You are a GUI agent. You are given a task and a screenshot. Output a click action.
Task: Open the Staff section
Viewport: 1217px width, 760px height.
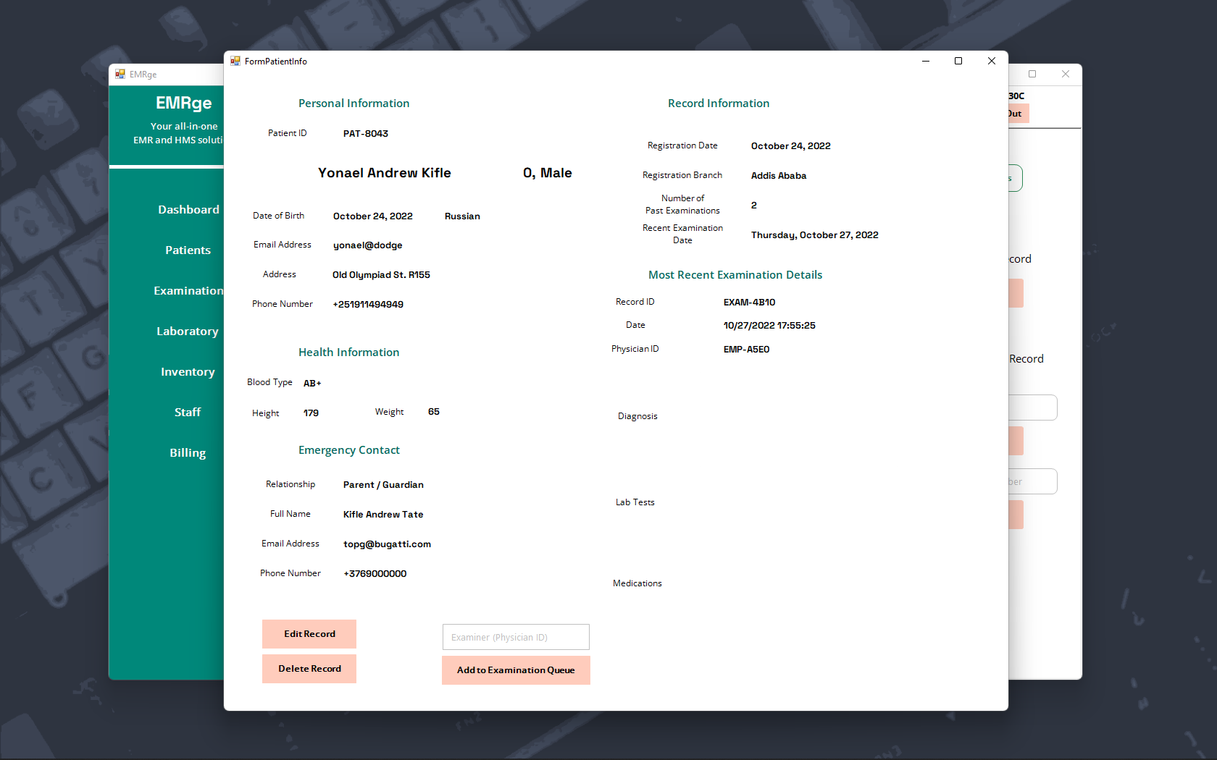click(188, 412)
